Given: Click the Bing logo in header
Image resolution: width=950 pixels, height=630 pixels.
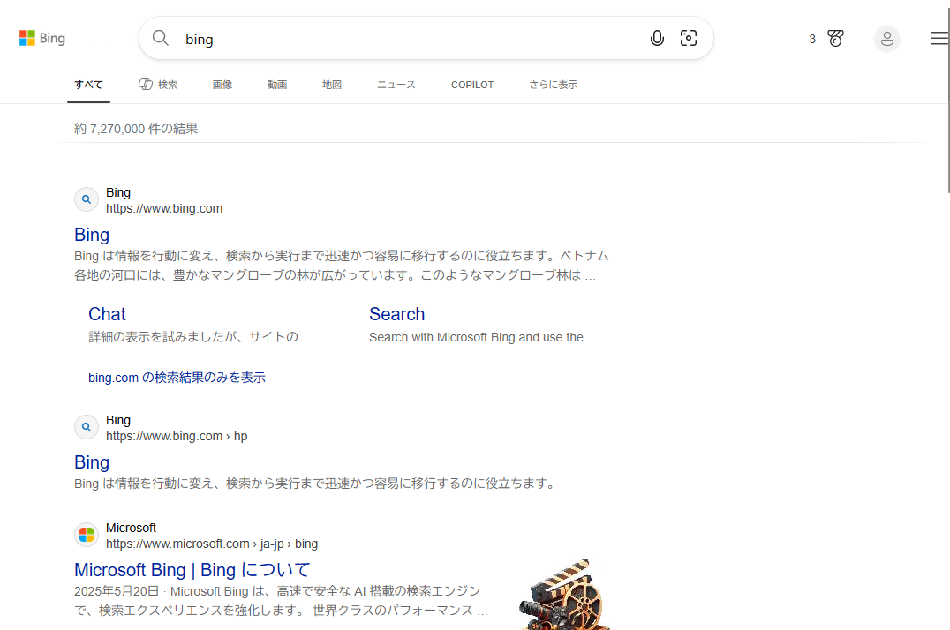Looking at the screenshot, I should [42, 38].
